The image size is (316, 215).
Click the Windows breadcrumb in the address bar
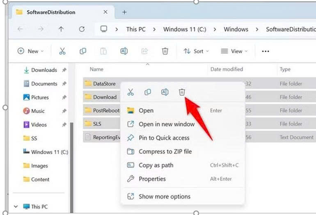click(236, 30)
